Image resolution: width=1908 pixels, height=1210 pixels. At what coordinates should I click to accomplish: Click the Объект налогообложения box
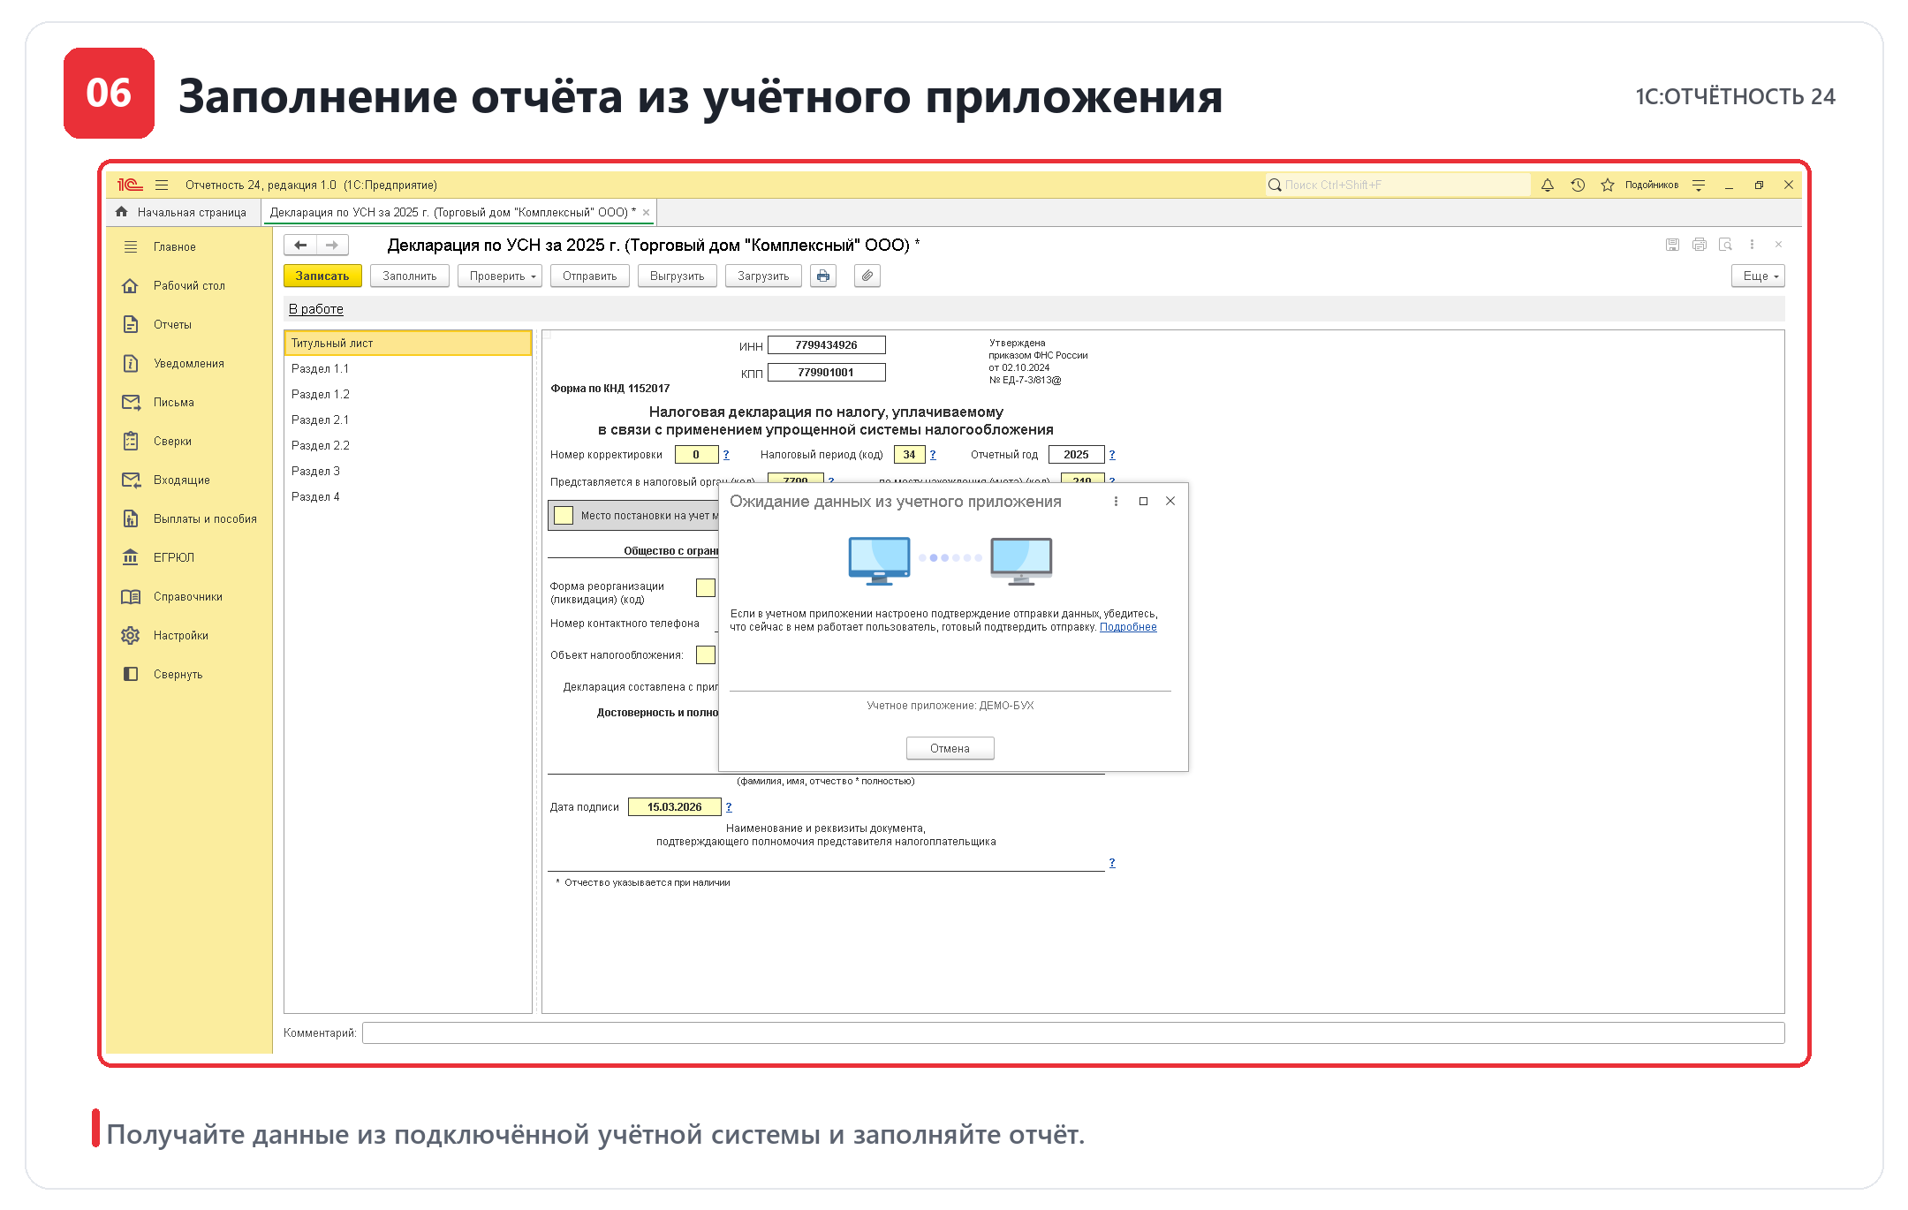coord(706,654)
